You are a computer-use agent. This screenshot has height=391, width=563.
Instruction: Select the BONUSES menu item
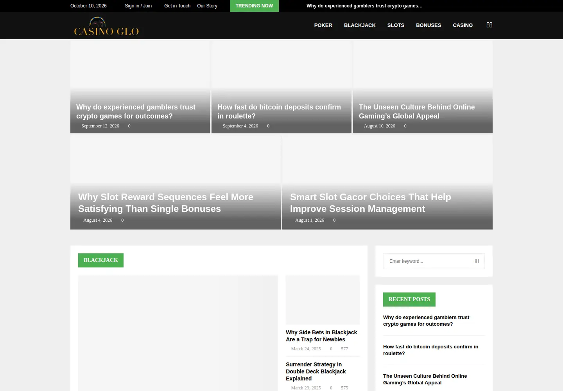coord(429,25)
